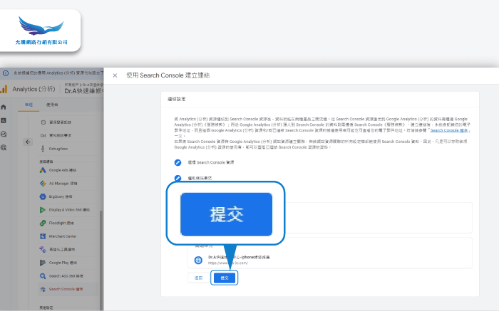Open Display & Video 360 連結 icon

43,209
